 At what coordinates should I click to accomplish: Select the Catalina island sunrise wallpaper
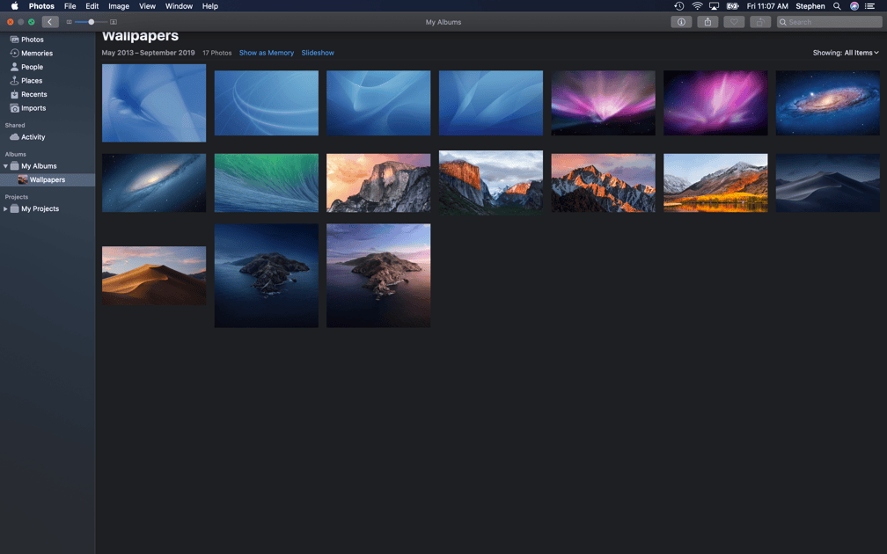click(x=378, y=275)
